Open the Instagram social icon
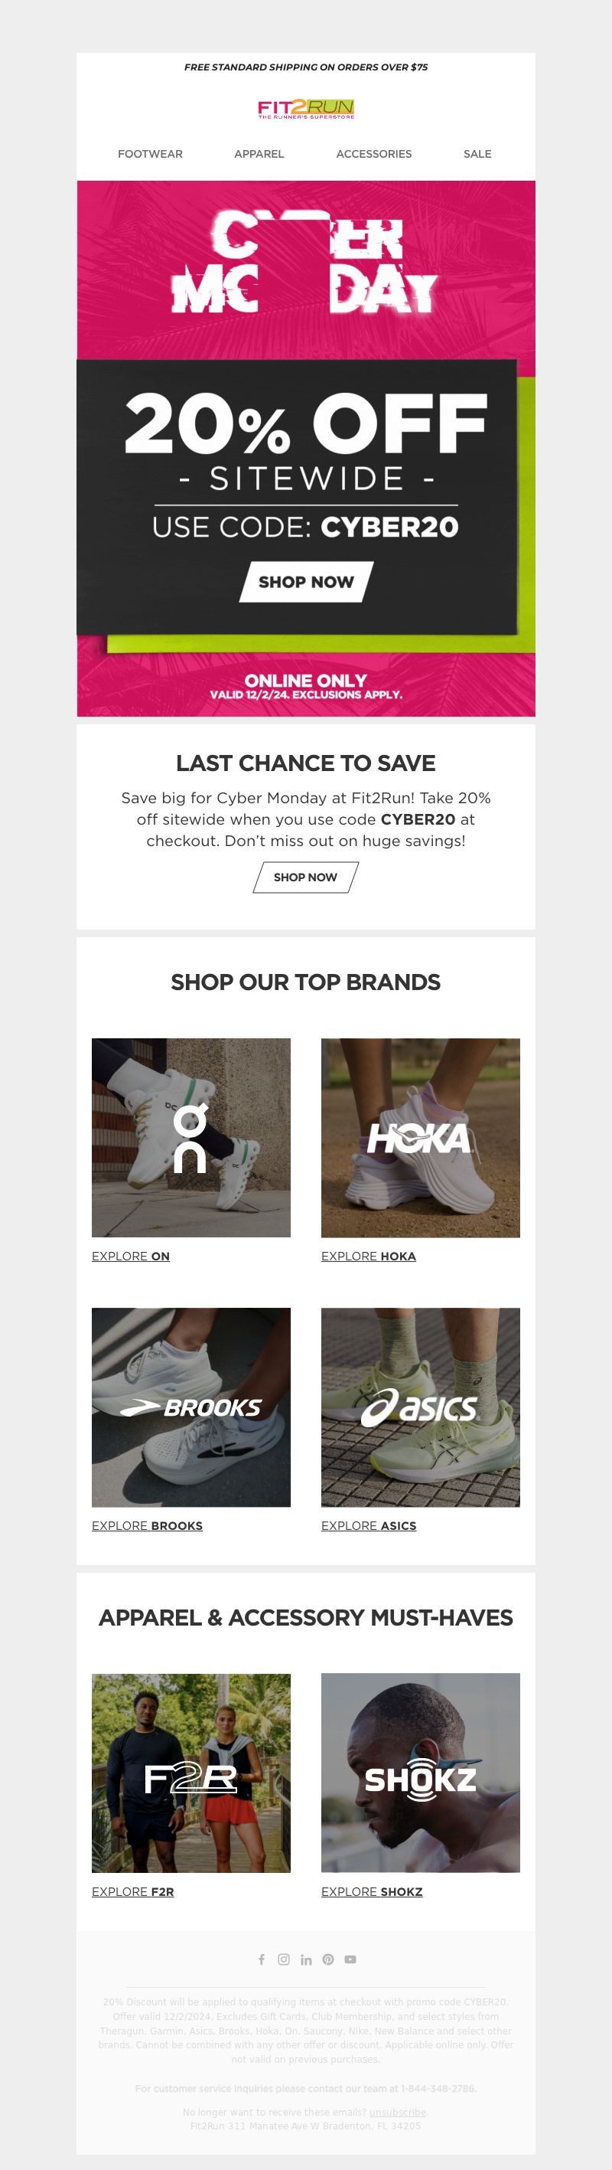 coord(284,1959)
